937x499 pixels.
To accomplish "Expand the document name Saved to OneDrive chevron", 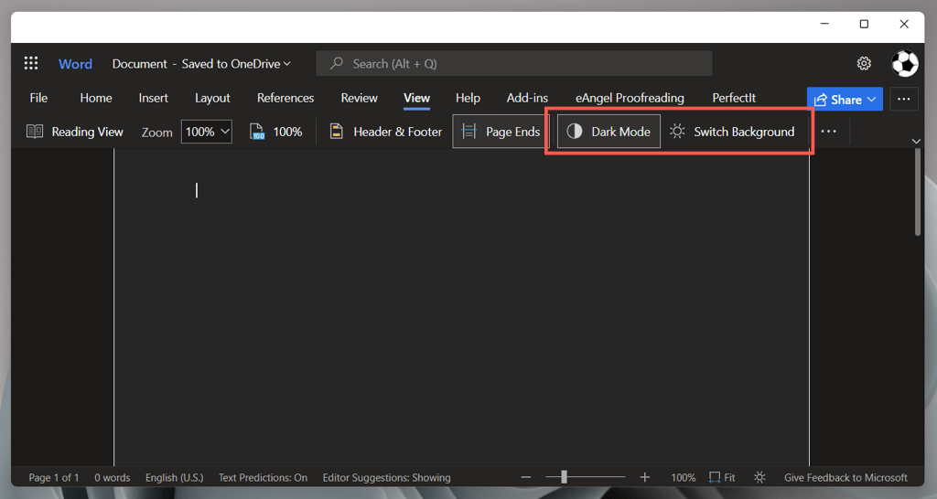I will [286, 64].
